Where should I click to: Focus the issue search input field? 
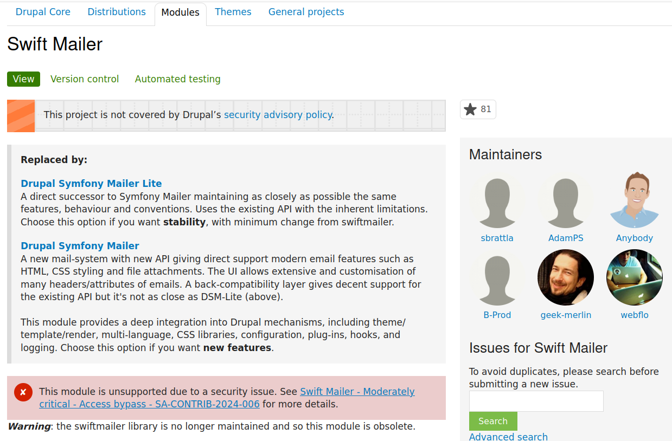point(536,401)
